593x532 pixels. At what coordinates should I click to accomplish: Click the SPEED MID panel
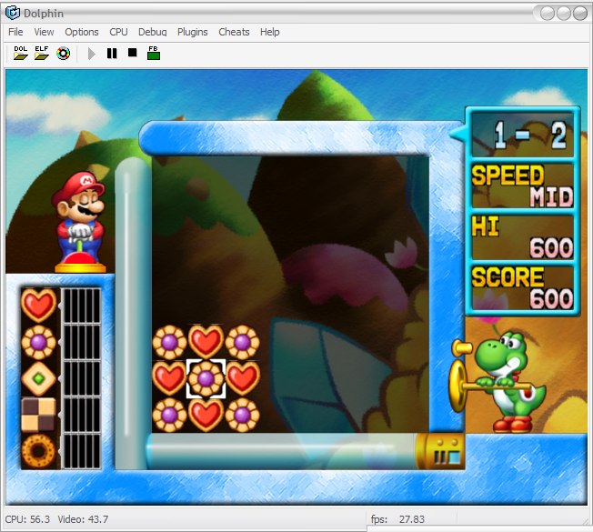523,186
